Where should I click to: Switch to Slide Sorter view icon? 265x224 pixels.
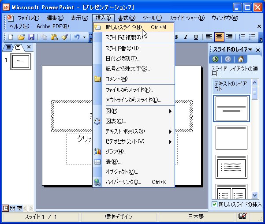pos(12,208)
